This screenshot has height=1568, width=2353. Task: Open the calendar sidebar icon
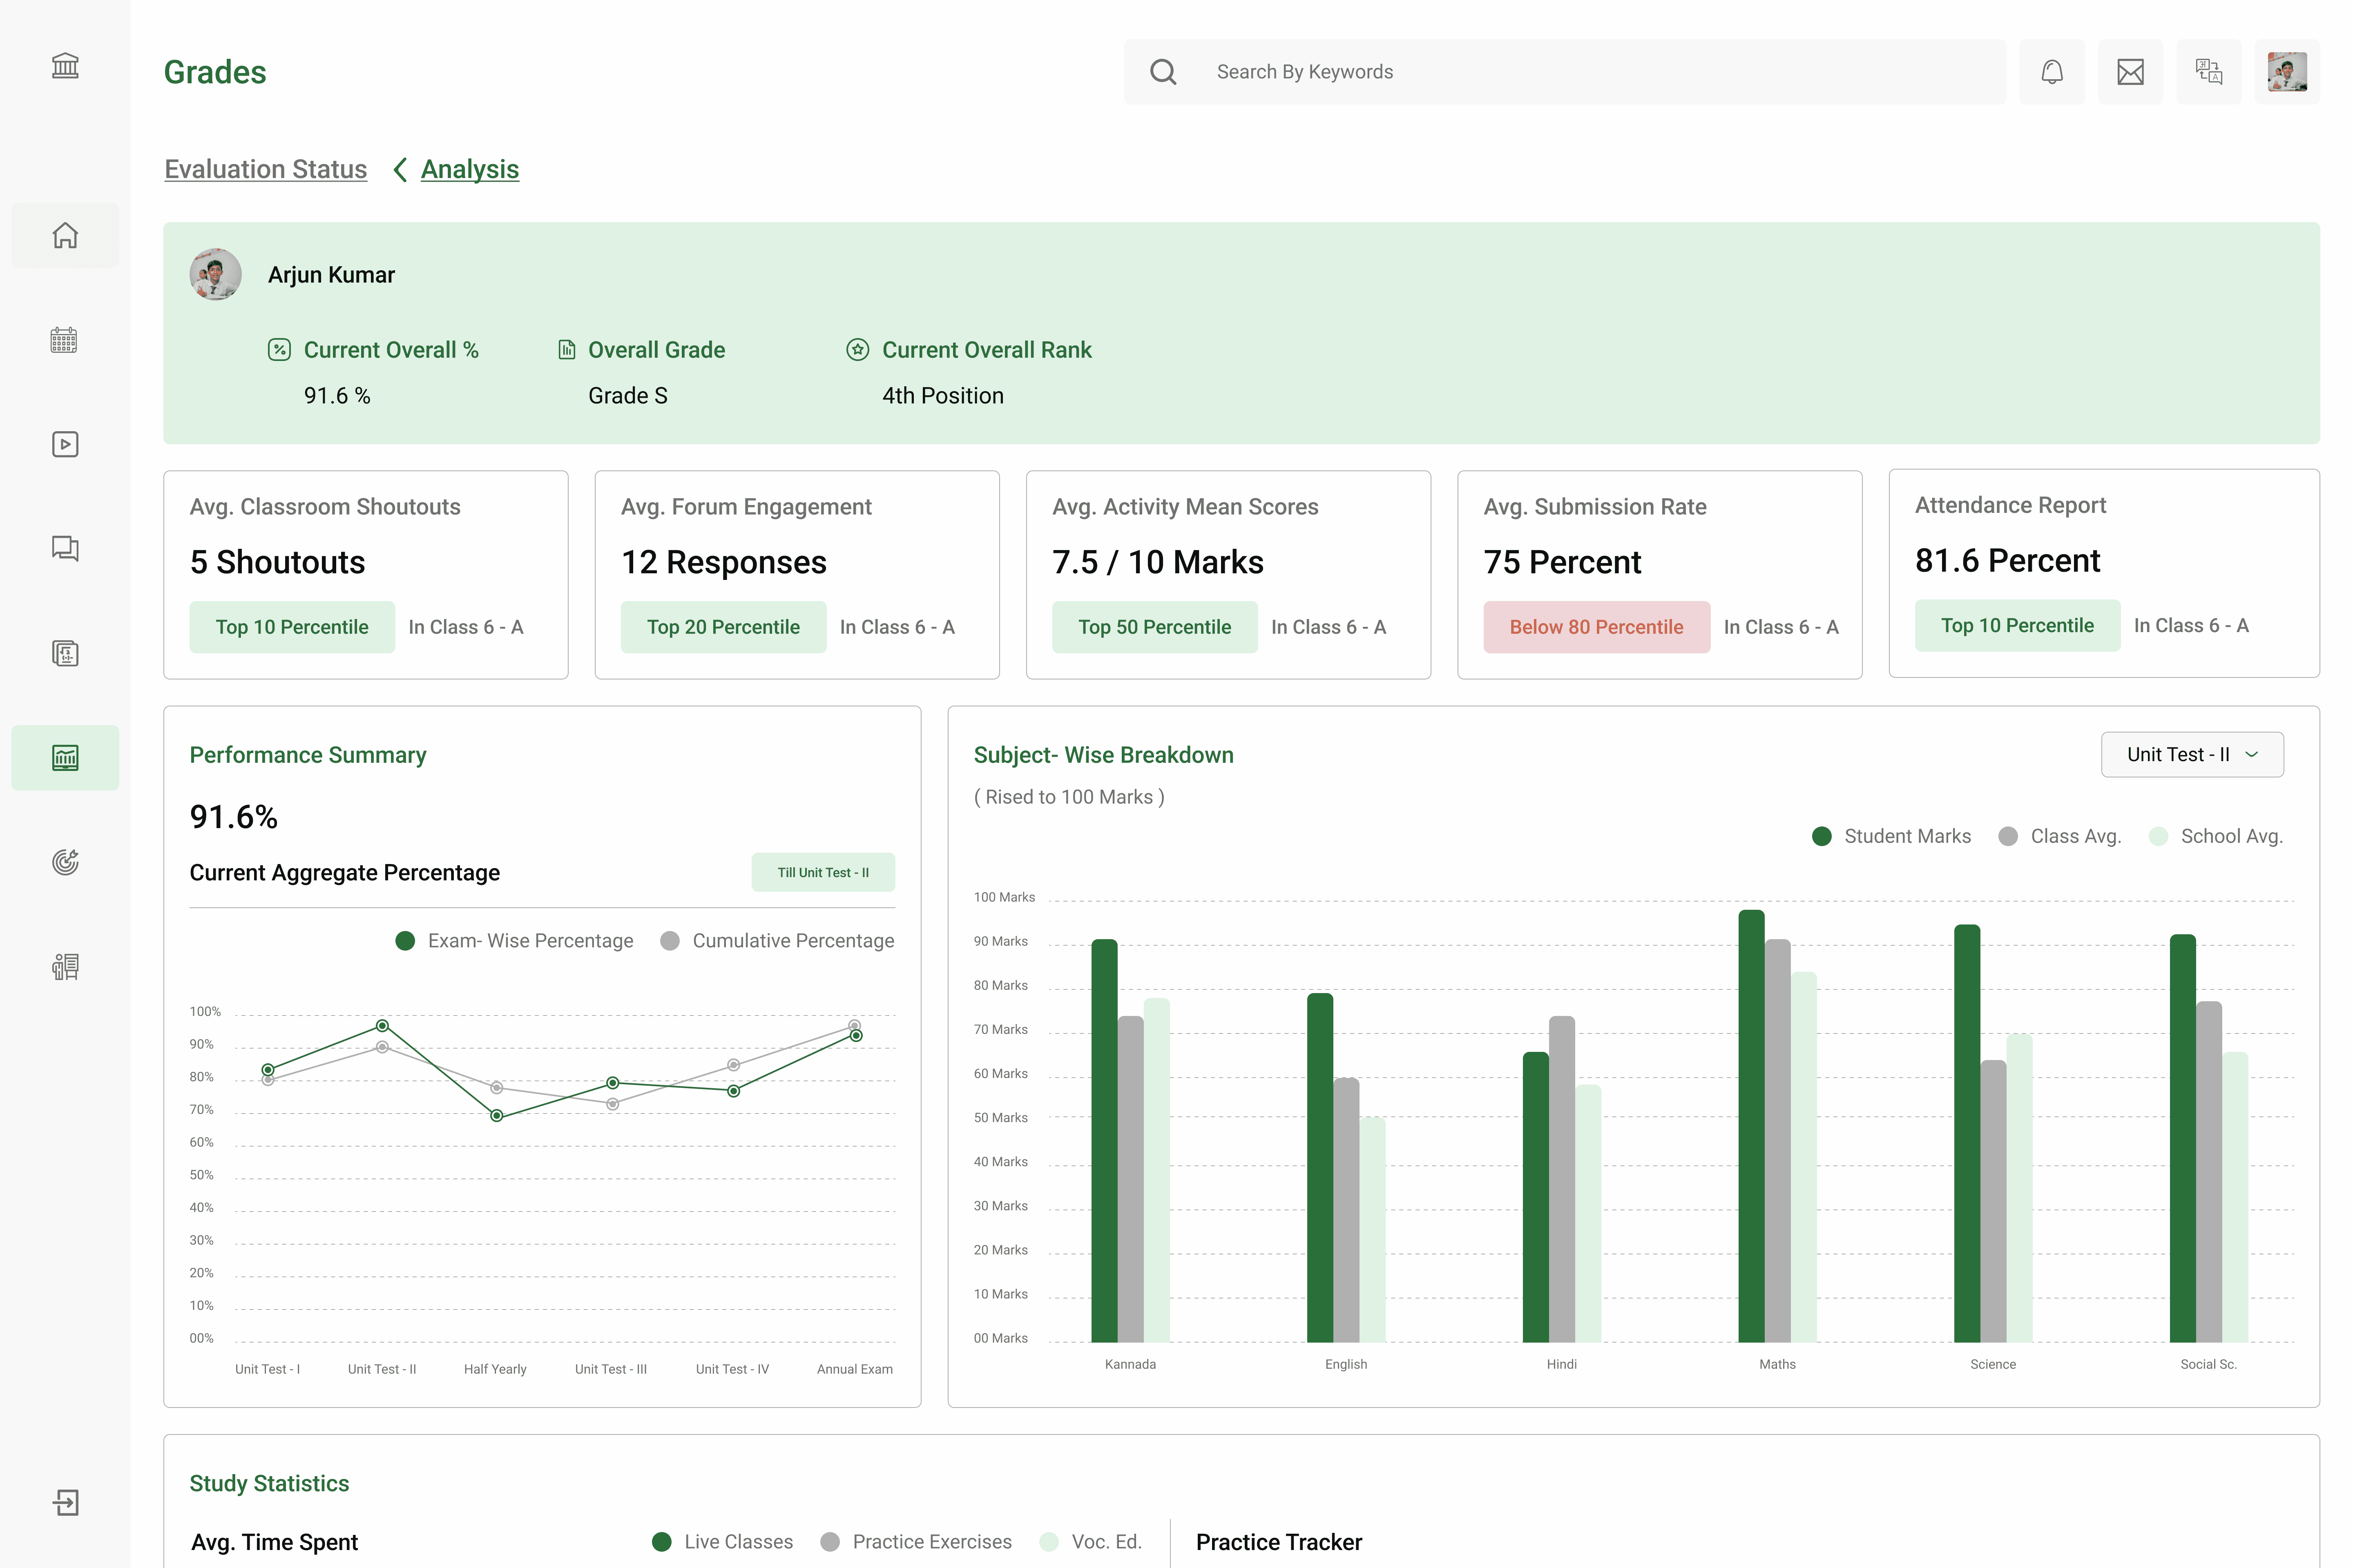pyautogui.click(x=65, y=340)
